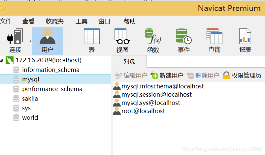Image resolution: width=265 pixels, height=155 pixels.
Task: Open Privilege Manager (权限管理员)
Action: tap(242, 75)
